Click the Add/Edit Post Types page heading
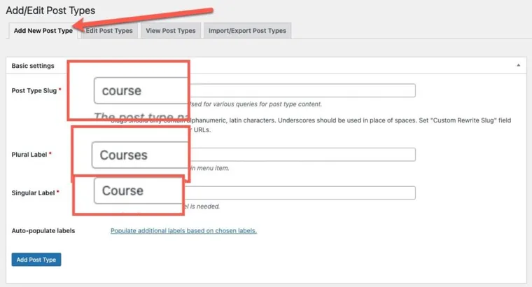The height and width of the screenshot is (287, 532). pyautogui.click(x=50, y=10)
